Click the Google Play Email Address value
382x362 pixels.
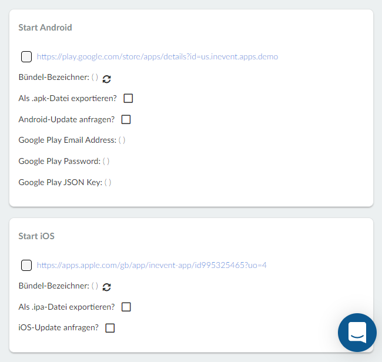click(122, 140)
